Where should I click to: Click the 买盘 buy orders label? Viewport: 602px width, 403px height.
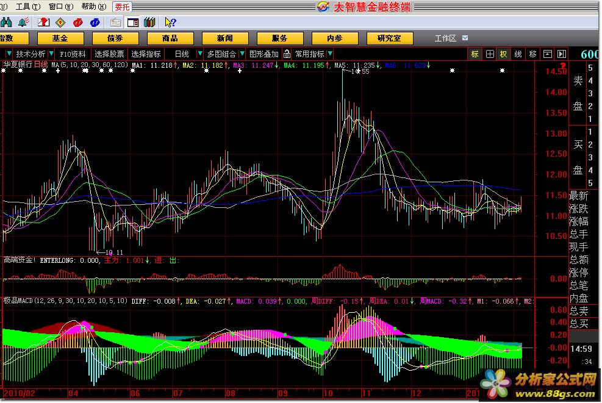(x=578, y=157)
